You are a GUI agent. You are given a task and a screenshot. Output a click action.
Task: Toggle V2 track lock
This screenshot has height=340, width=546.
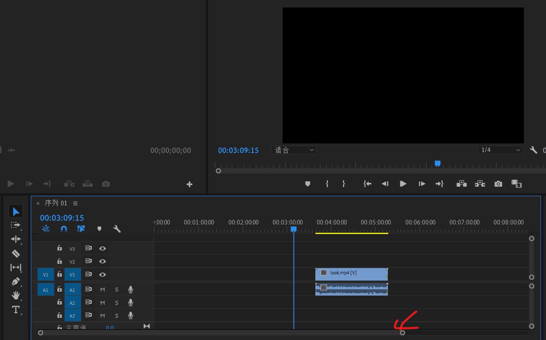coord(60,261)
